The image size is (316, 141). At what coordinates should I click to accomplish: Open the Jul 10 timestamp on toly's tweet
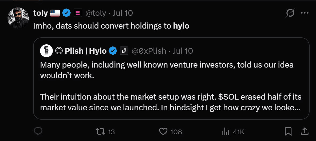(123, 13)
